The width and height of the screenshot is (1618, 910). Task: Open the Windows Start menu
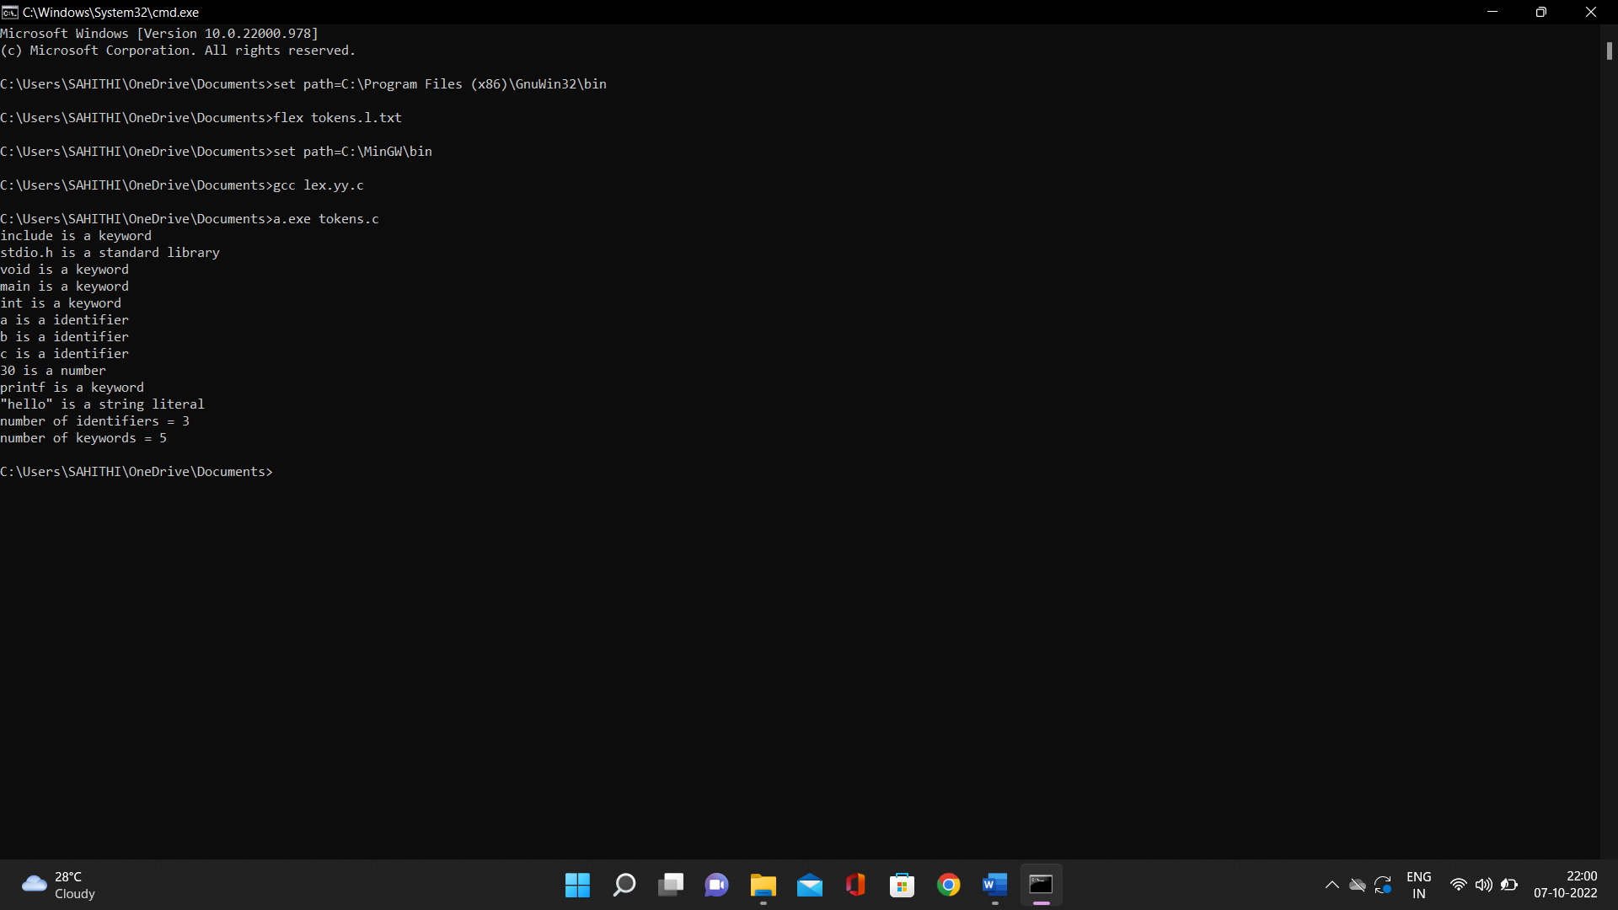click(x=577, y=885)
